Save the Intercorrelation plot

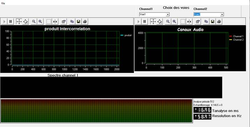pos(78,22)
